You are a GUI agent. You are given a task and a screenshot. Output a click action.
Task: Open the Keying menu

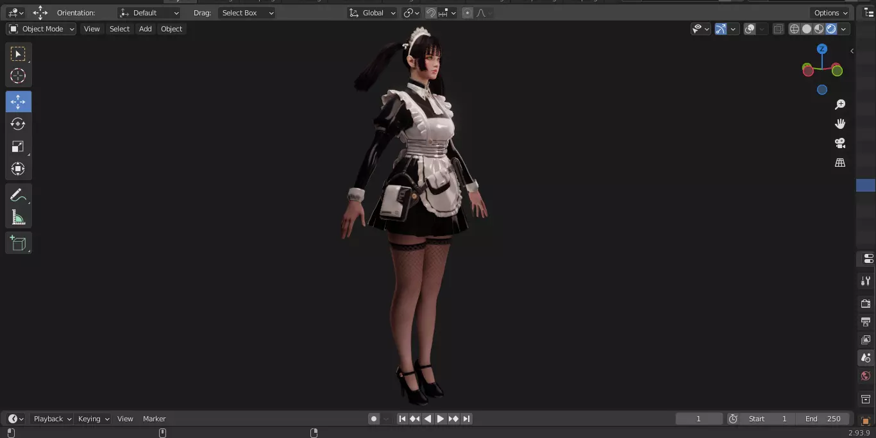94,419
